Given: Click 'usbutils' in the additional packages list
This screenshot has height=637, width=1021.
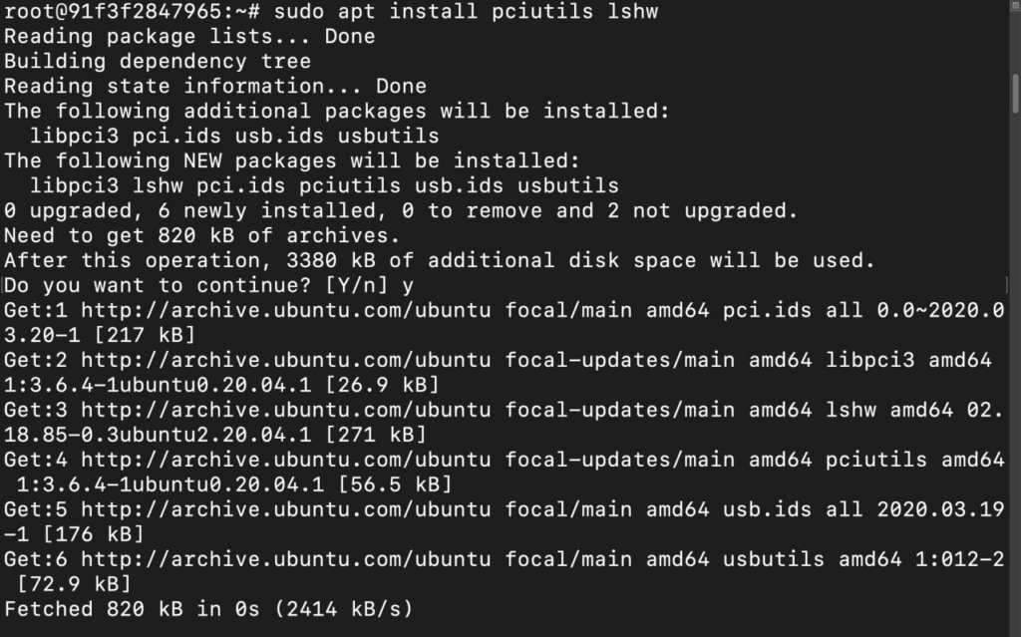Looking at the screenshot, I should click(388, 137).
